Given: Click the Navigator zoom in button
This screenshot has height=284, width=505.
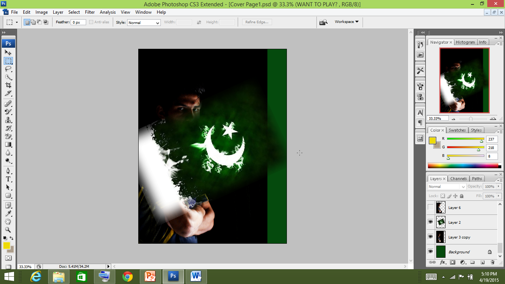Looking at the screenshot, I should click(492, 119).
